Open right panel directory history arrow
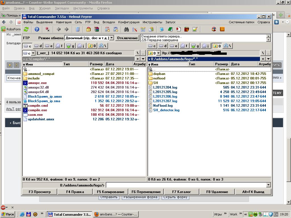This screenshot has width=291, height=218. click(268, 59)
